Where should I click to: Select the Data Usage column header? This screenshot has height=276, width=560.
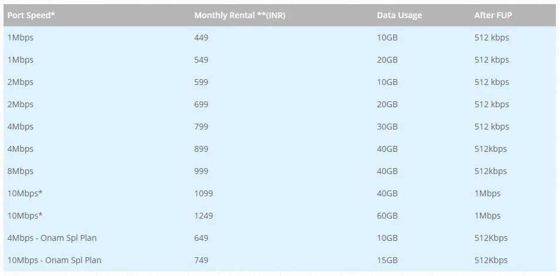tap(399, 16)
